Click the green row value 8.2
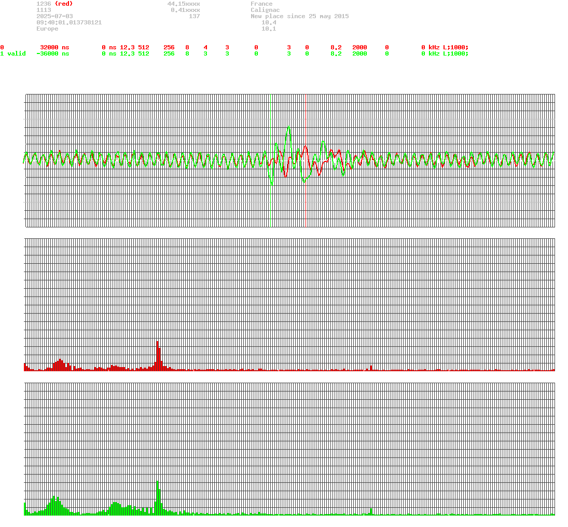The height and width of the screenshot is (527, 568). point(336,53)
